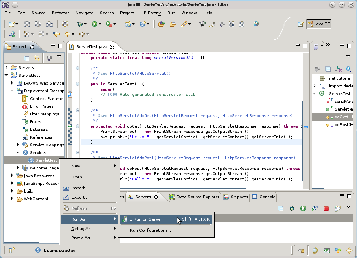The height and width of the screenshot is (258, 357).
Task: Click the Back navigation arrow icon
Action: click(68, 34)
